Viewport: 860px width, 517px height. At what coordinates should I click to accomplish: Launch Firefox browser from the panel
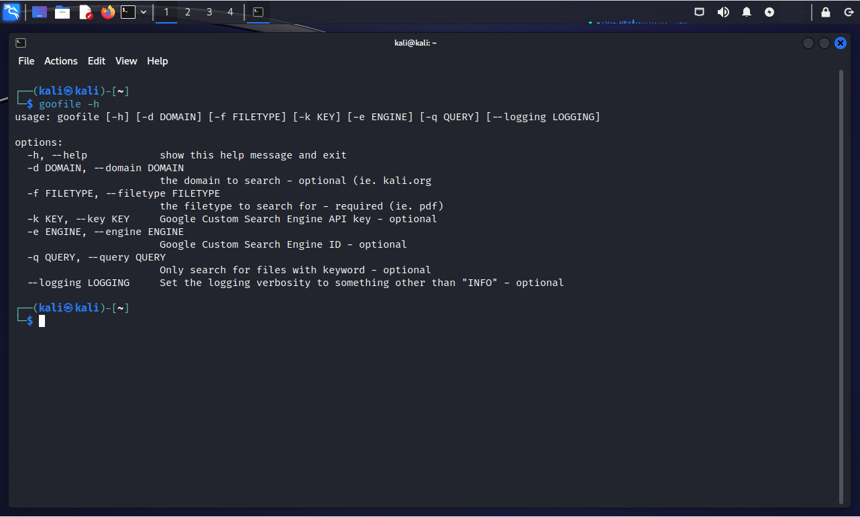click(x=108, y=12)
